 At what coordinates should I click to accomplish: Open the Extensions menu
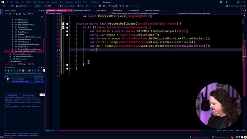69,2
